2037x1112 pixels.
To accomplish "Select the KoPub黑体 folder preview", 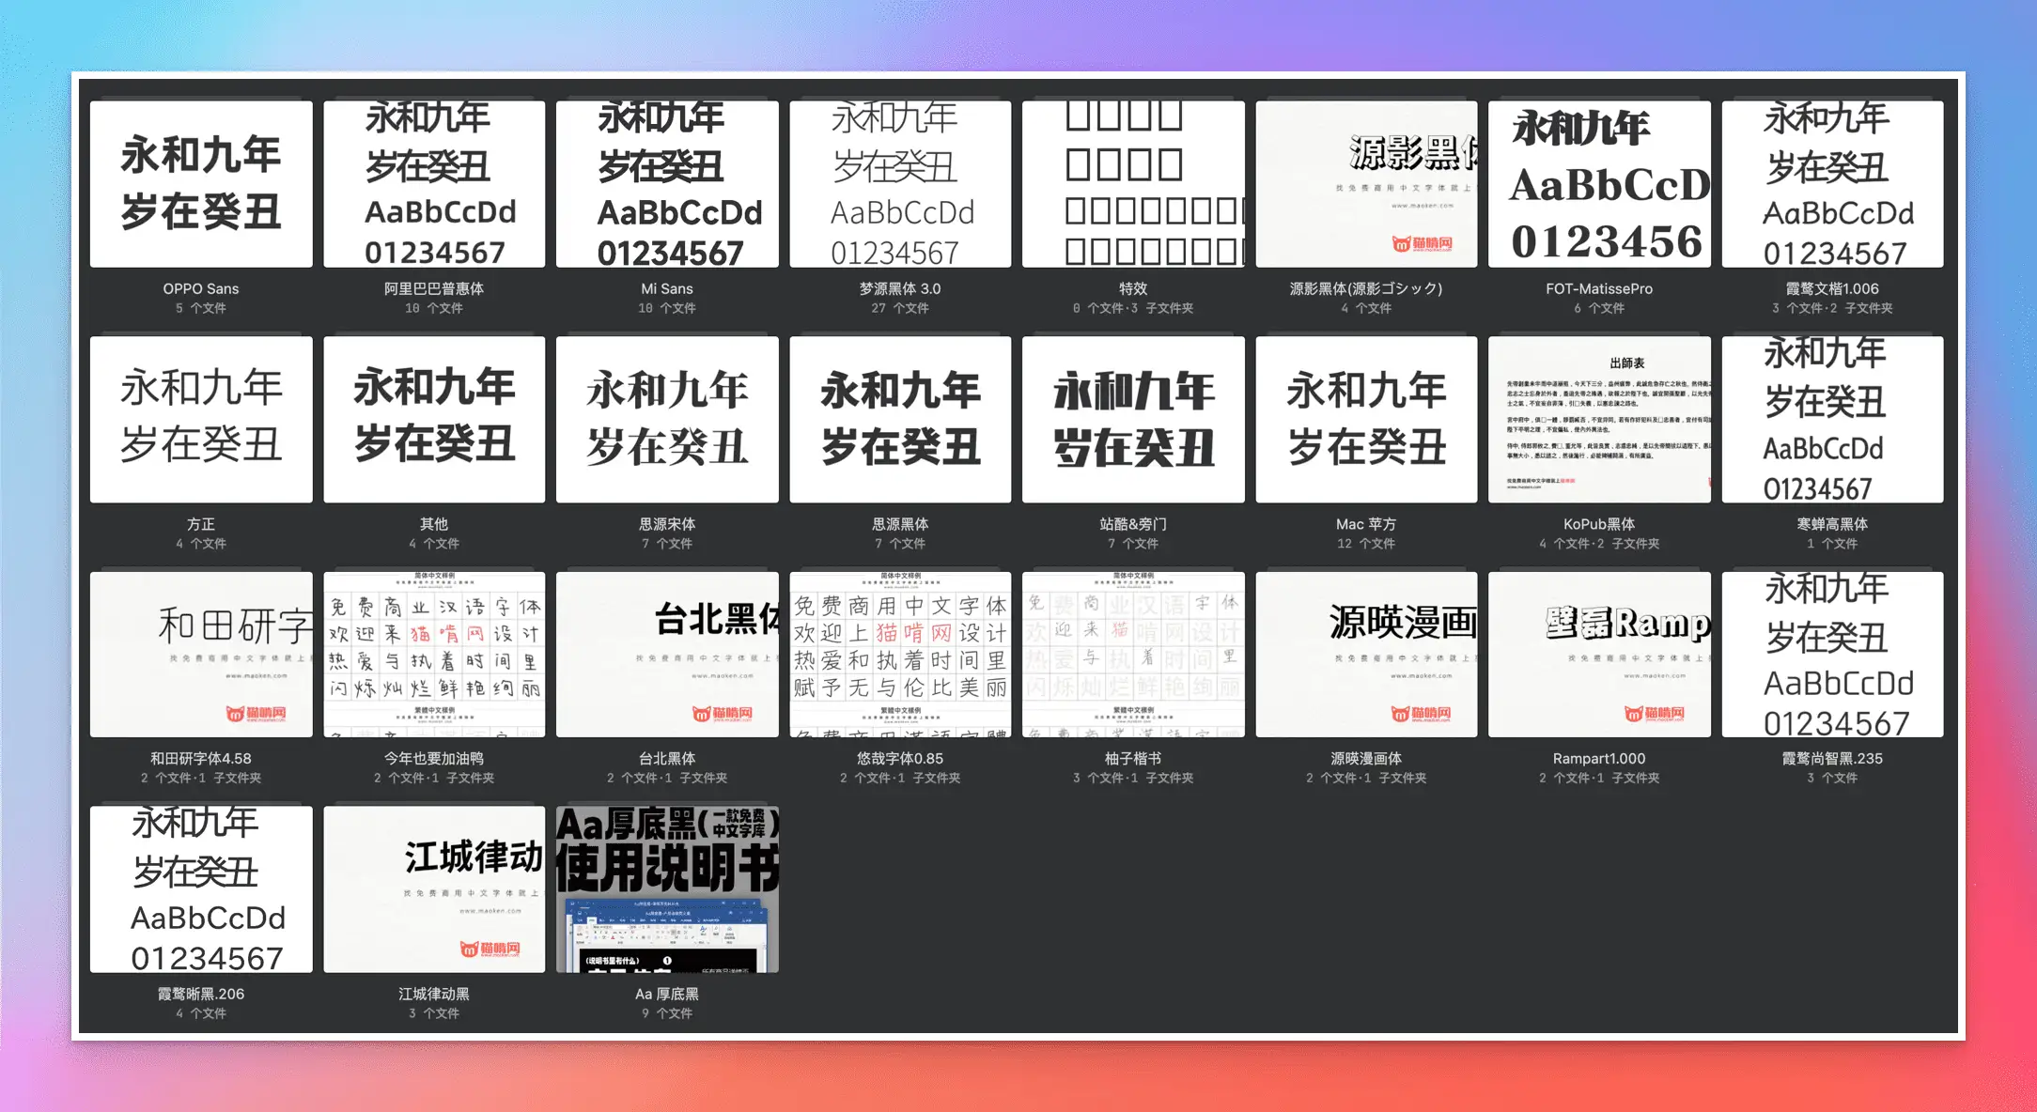I will (1599, 419).
